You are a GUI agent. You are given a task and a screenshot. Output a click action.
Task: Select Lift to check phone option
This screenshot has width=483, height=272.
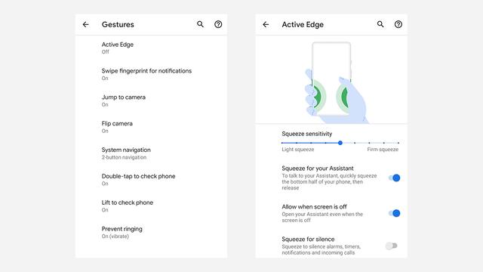pyautogui.click(x=151, y=206)
